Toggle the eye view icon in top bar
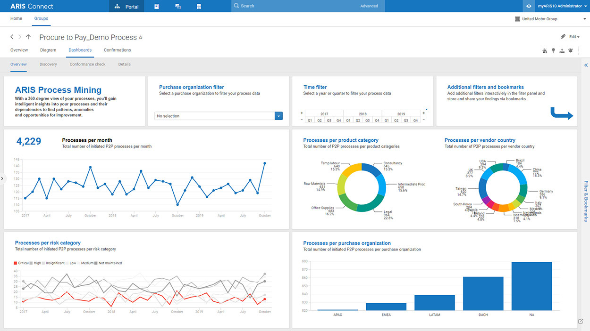This screenshot has height=331, width=590. pos(529,6)
